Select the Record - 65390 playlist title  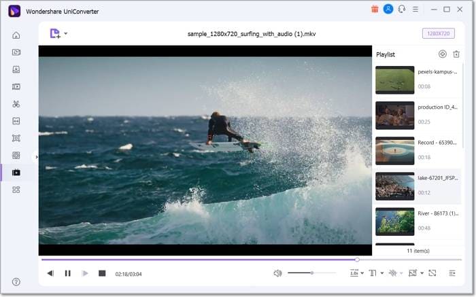[x=437, y=143]
